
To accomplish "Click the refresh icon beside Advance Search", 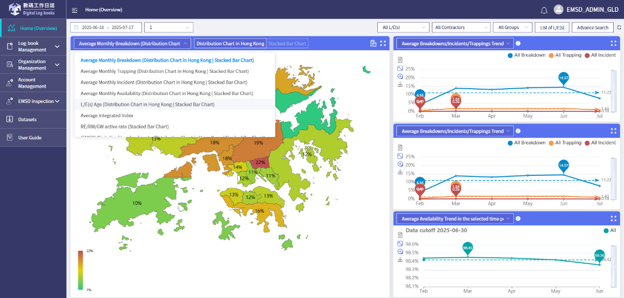I will click(x=619, y=28).
